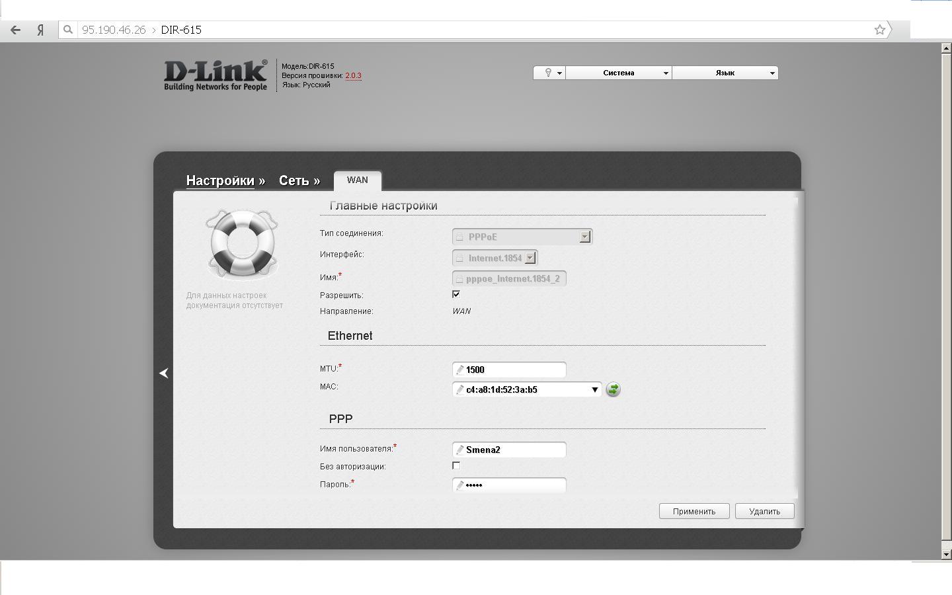Go back with the browser back arrow
The image size is (952, 595).
click(x=15, y=30)
